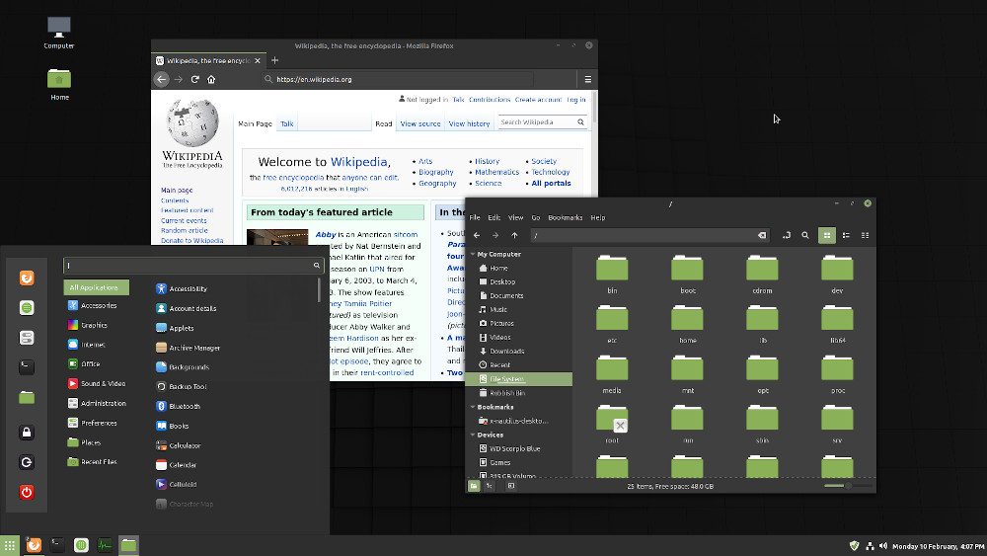Screen dimensions: 987x556
Task: Click the application menu search field
Action: point(193,265)
